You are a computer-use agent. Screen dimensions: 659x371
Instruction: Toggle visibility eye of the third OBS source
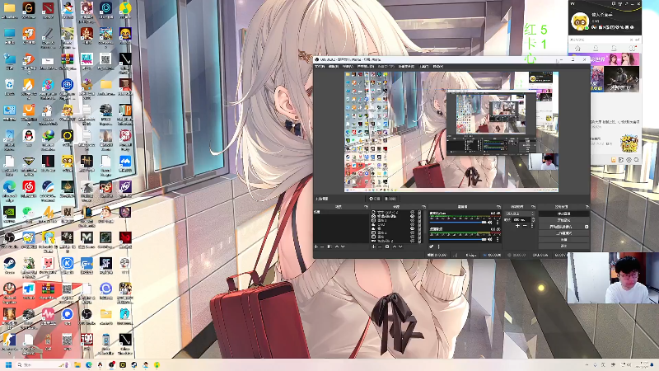[x=413, y=220]
